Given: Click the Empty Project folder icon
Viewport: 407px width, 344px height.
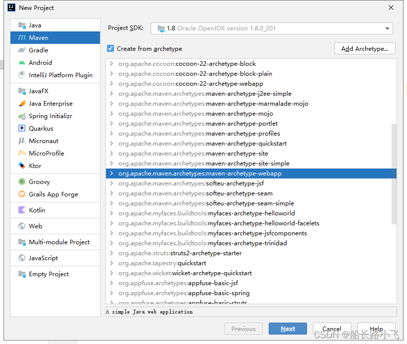Looking at the screenshot, I should tap(22, 274).
